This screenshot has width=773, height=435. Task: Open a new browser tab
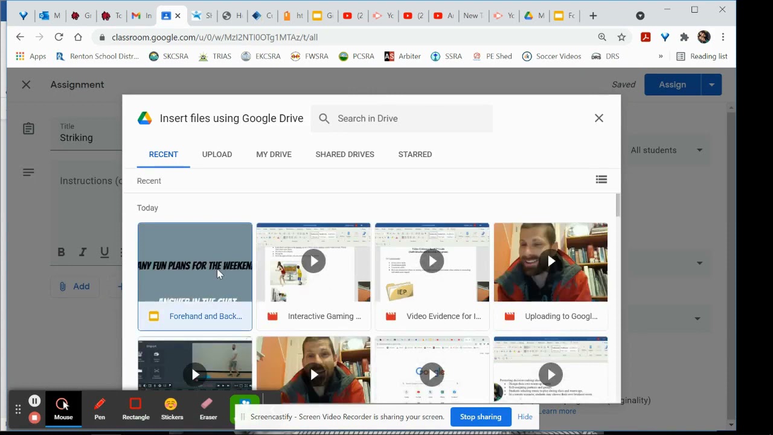click(x=593, y=16)
